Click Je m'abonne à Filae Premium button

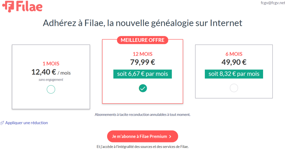[142, 136]
